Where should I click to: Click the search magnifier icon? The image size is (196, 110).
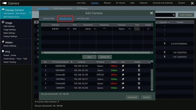coord(174,15)
